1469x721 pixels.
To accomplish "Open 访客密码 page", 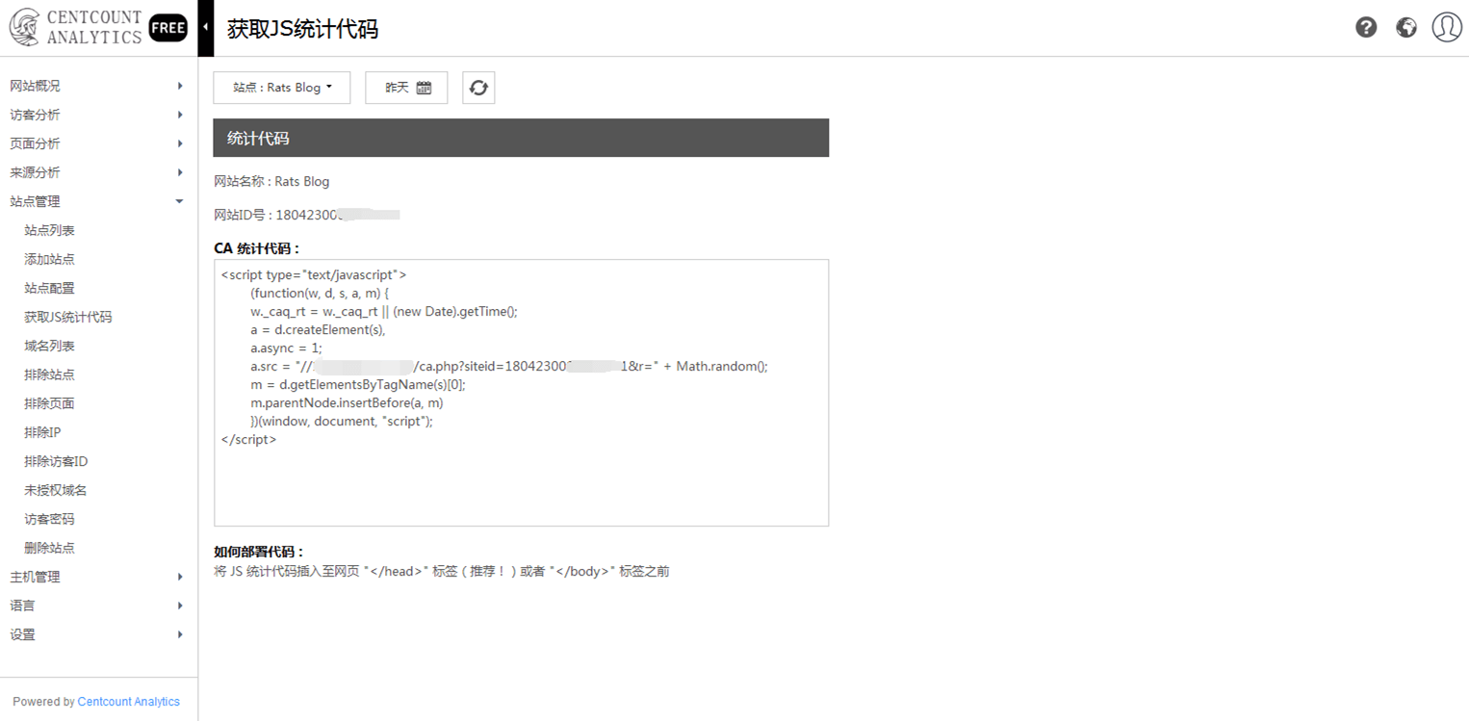I will pyautogui.click(x=49, y=519).
